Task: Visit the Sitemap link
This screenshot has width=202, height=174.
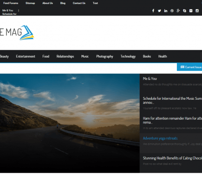Action: click(30, 3)
